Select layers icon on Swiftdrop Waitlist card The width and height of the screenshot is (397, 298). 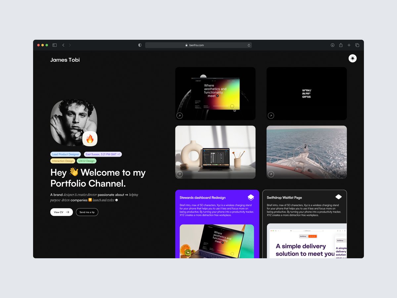pyautogui.click(x=338, y=197)
